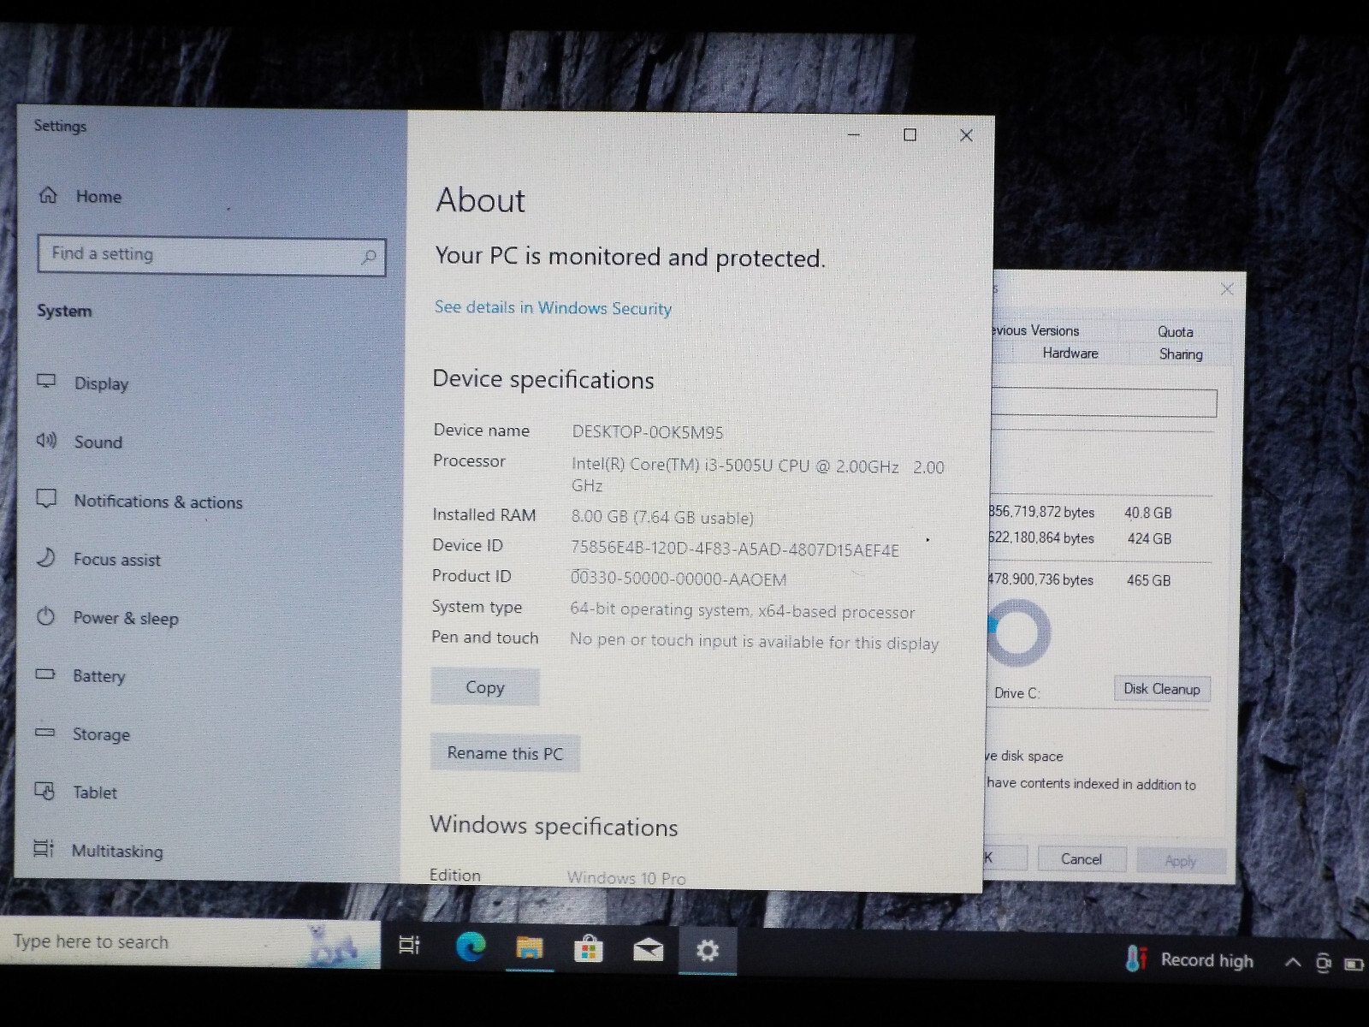Open Mail app from taskbar
The image size is (1369, 1027).
coord(648,949)
